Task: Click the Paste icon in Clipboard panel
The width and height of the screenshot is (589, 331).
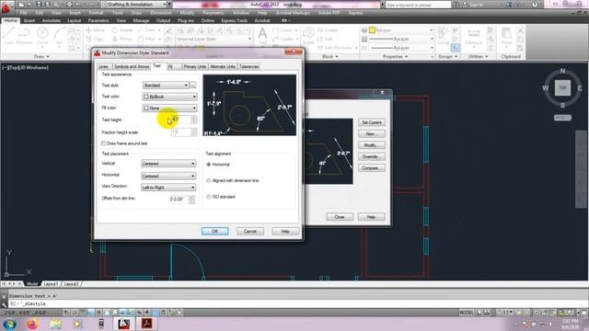Action: coord(506,36)
